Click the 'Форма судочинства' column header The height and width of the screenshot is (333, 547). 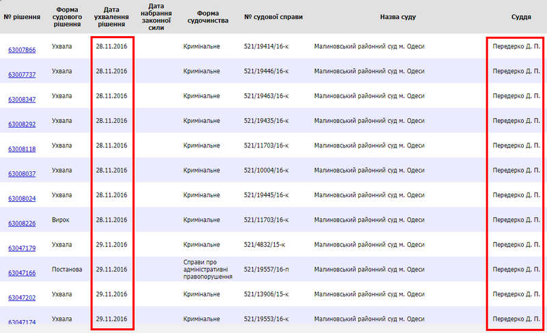(207, 16)
